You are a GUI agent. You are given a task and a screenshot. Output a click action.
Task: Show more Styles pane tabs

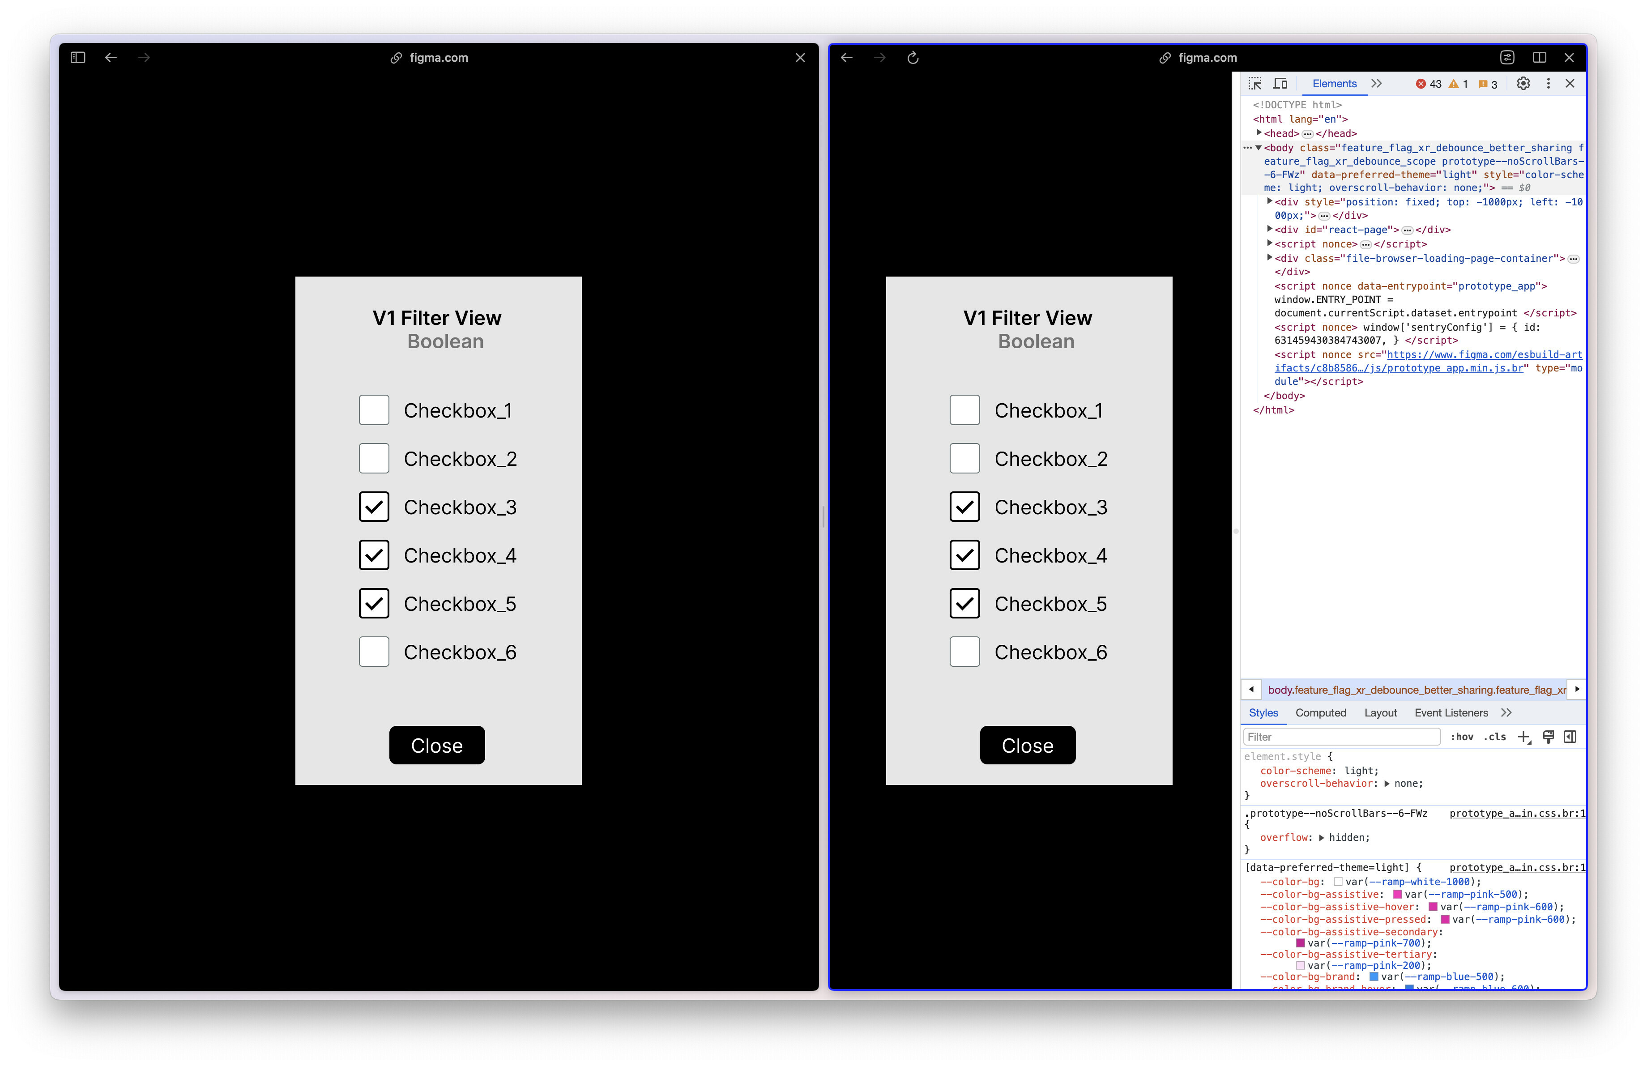(1506, 712)
